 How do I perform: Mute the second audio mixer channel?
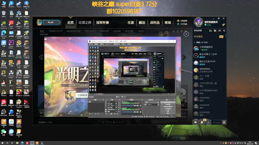pyautogui.click(x=138, y=112)
